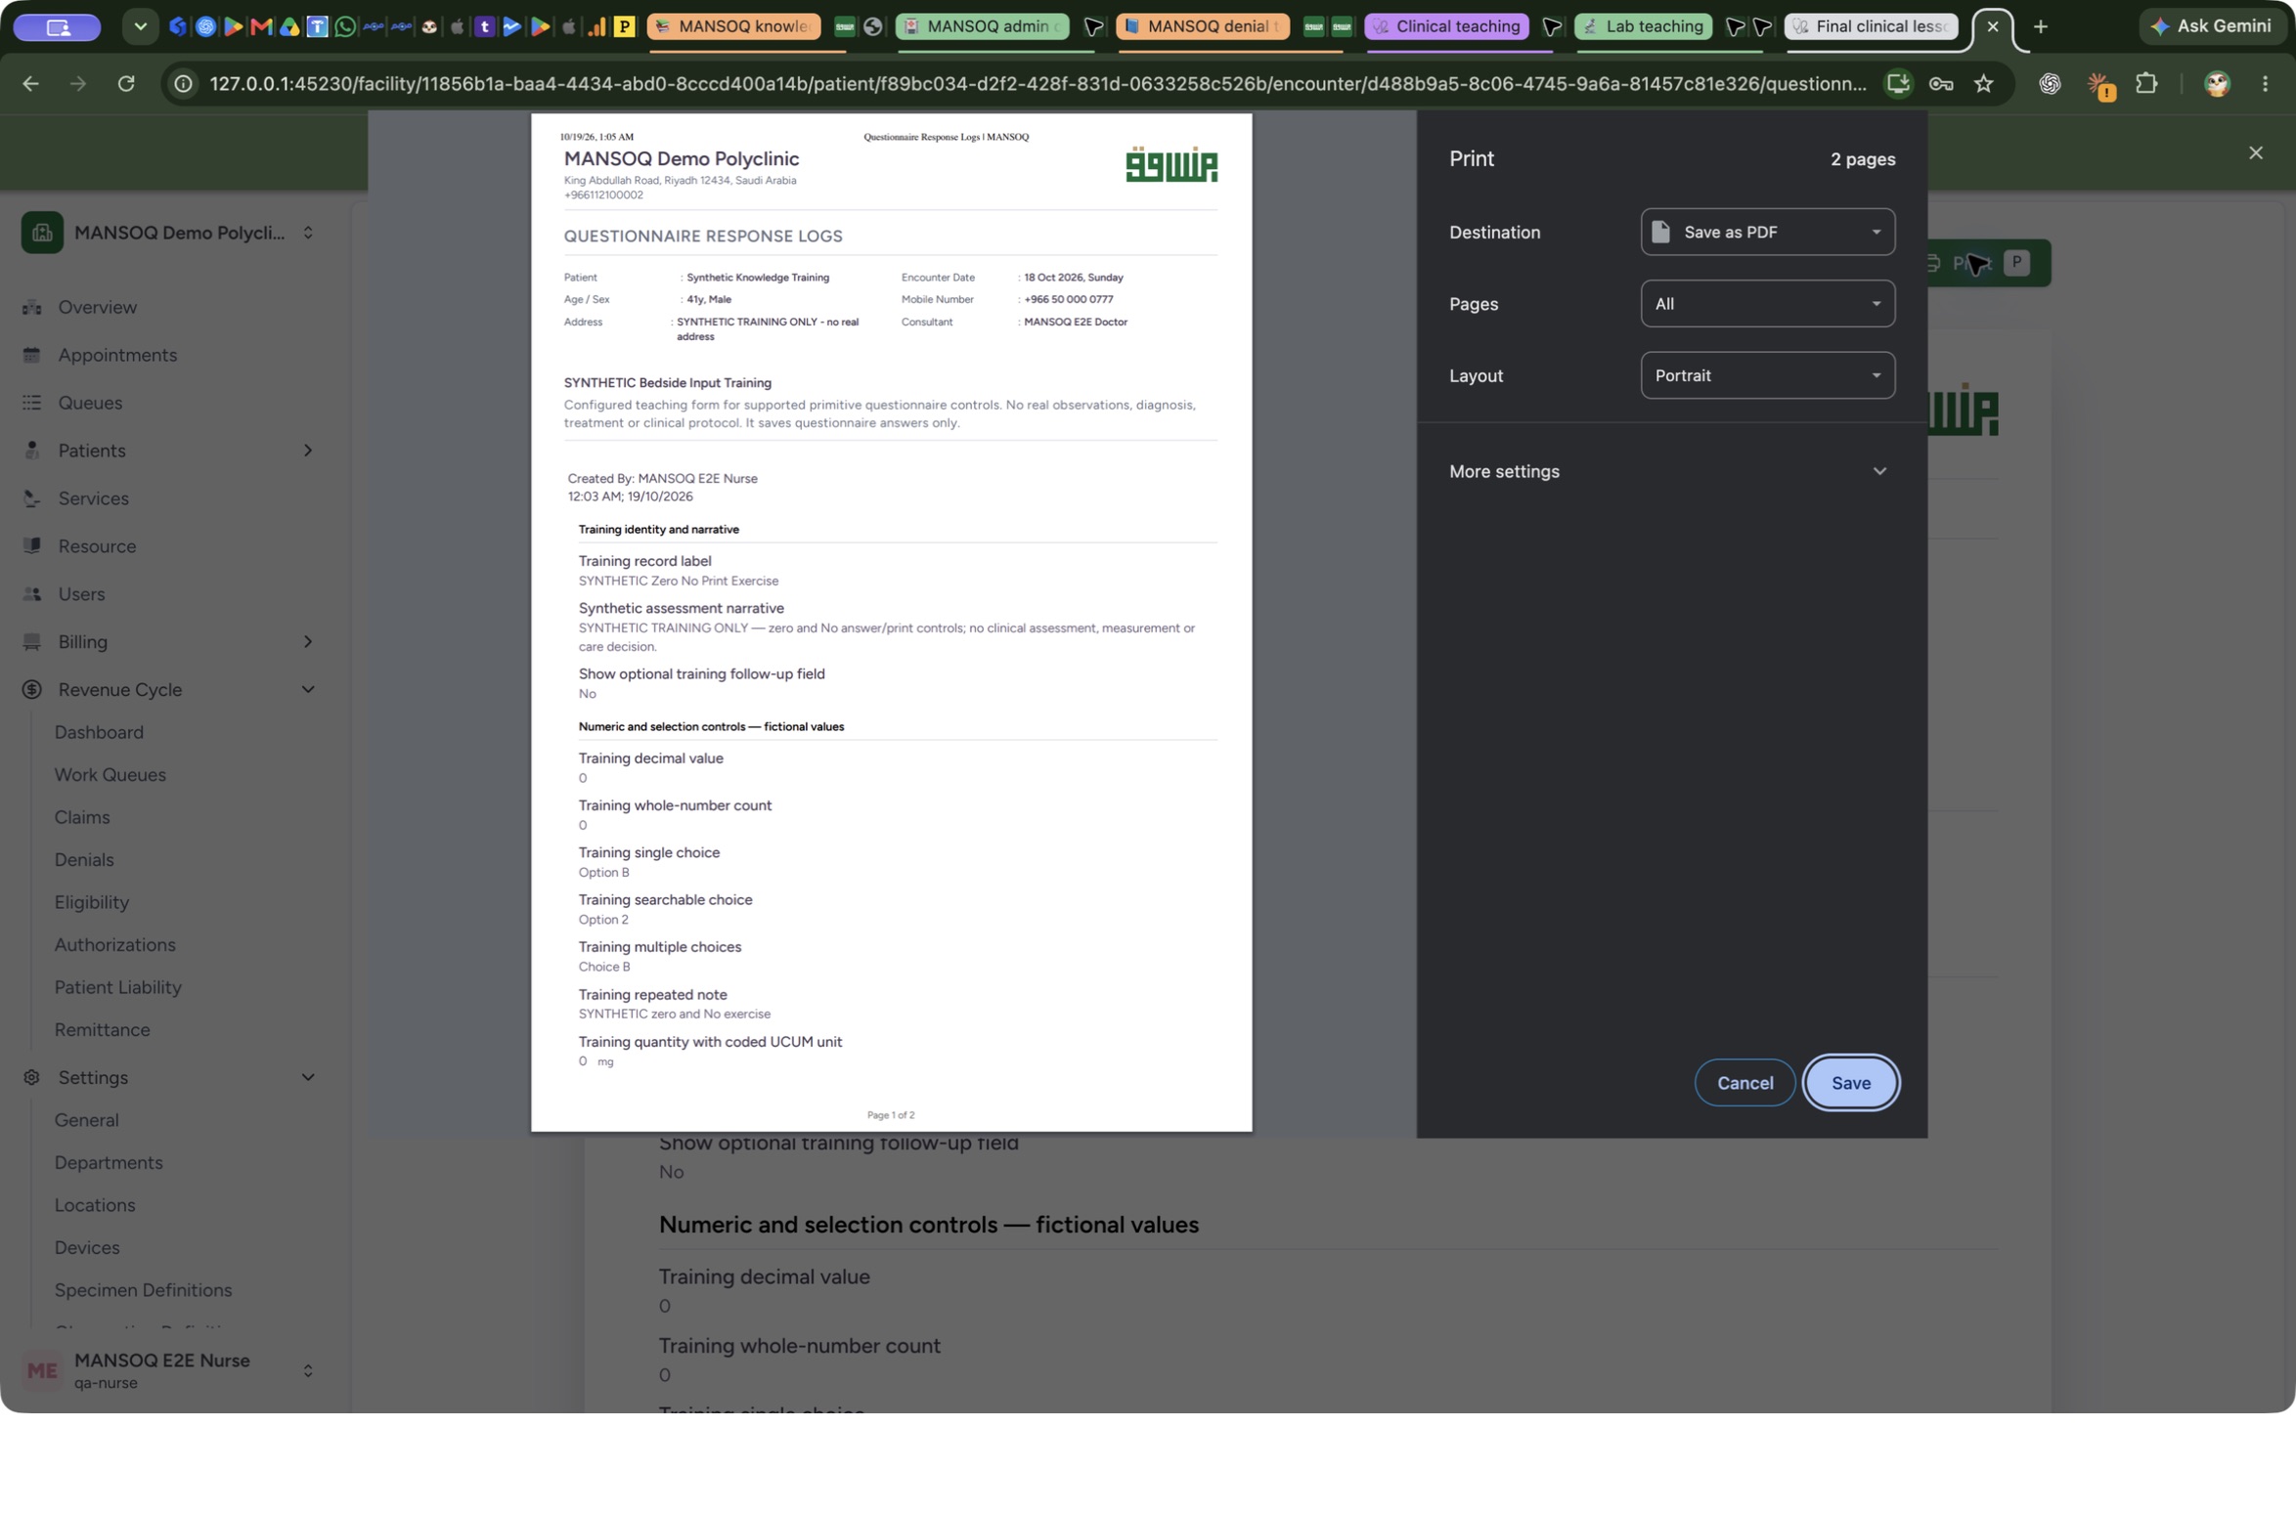Open the password key icon
Image resolution: width=2296 pixels, height=1513 pixels.
click(1941, 84)
